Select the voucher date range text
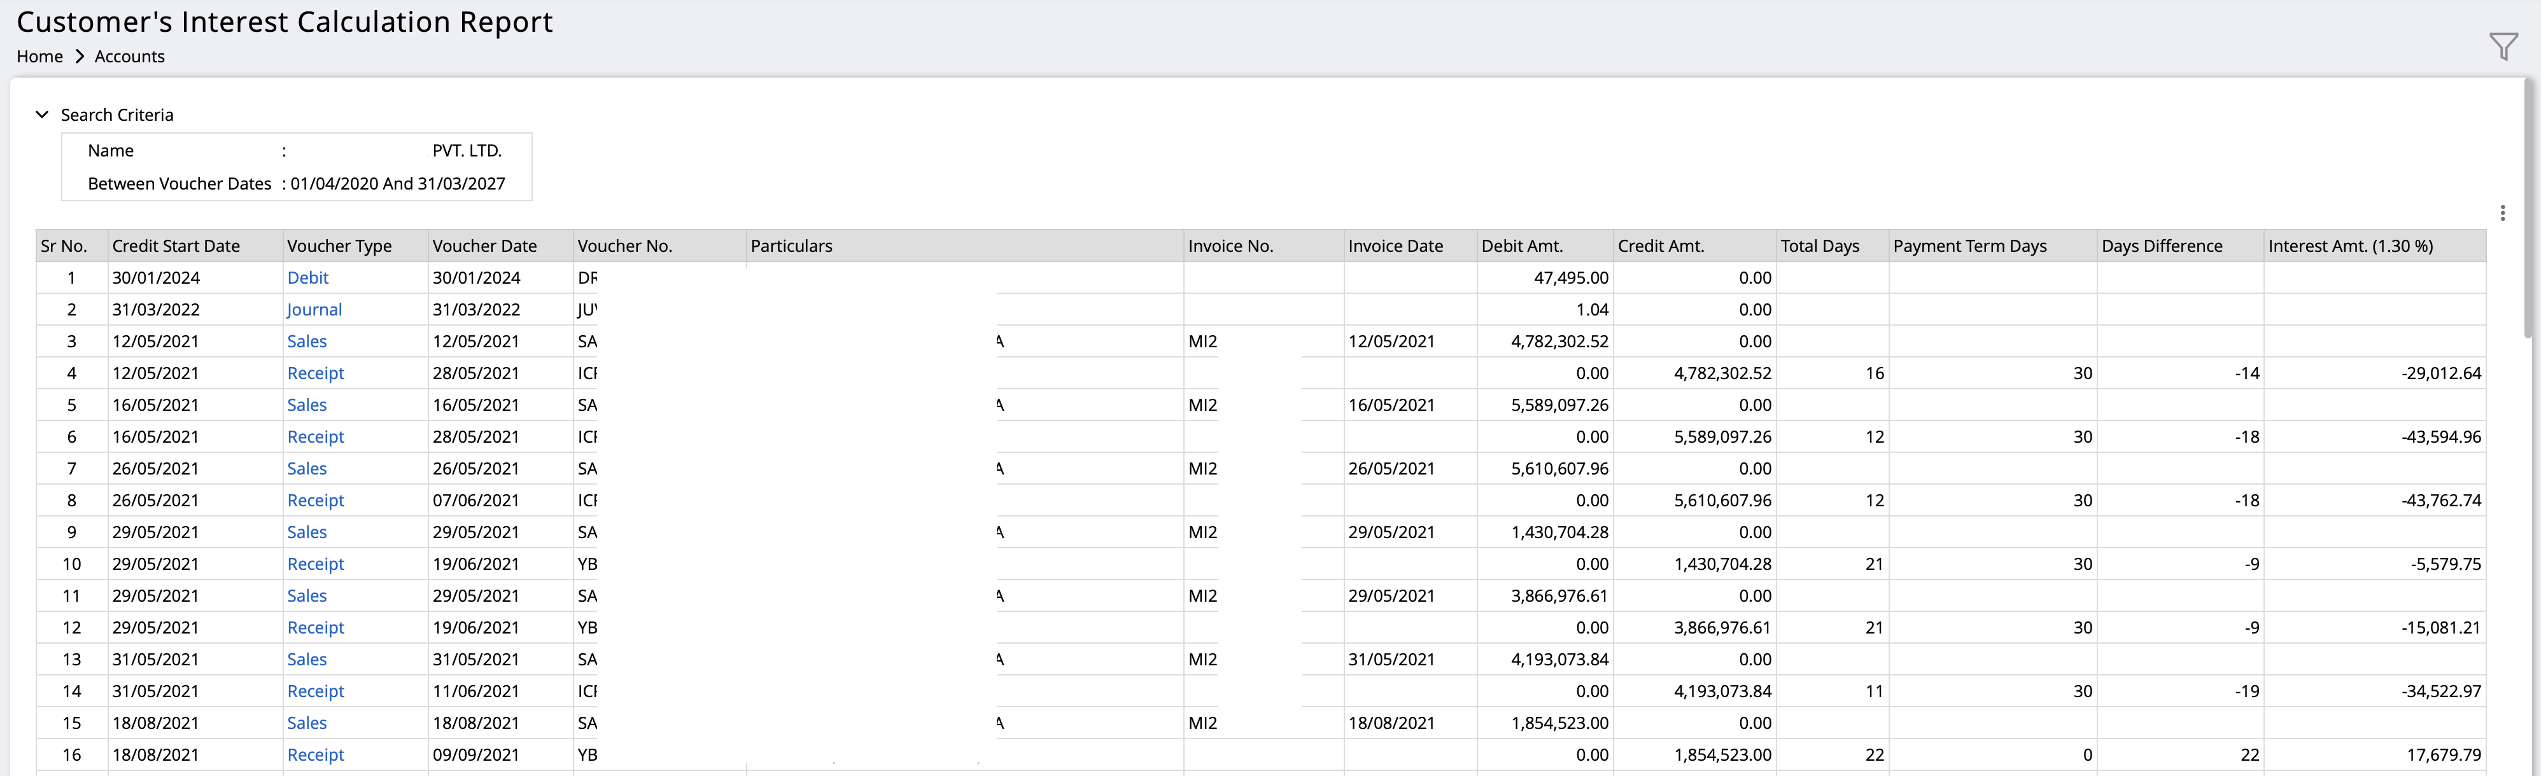 pos(398,183)
